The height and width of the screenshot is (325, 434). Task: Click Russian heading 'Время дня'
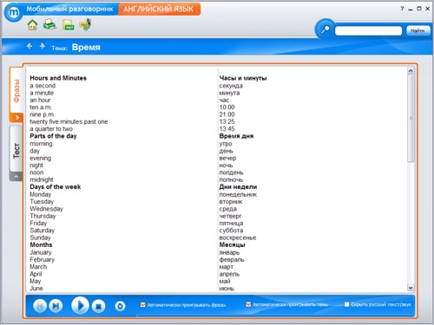[x=236, y=136]
